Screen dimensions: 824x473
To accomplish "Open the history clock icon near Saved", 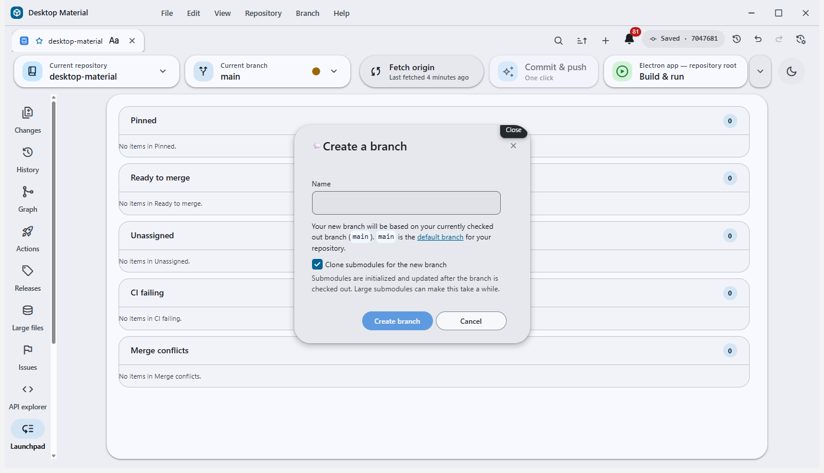I will (737, 39).
